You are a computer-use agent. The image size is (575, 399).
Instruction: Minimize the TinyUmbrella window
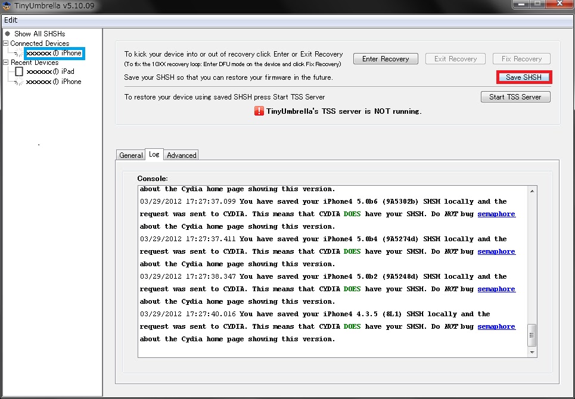(521, 4)
